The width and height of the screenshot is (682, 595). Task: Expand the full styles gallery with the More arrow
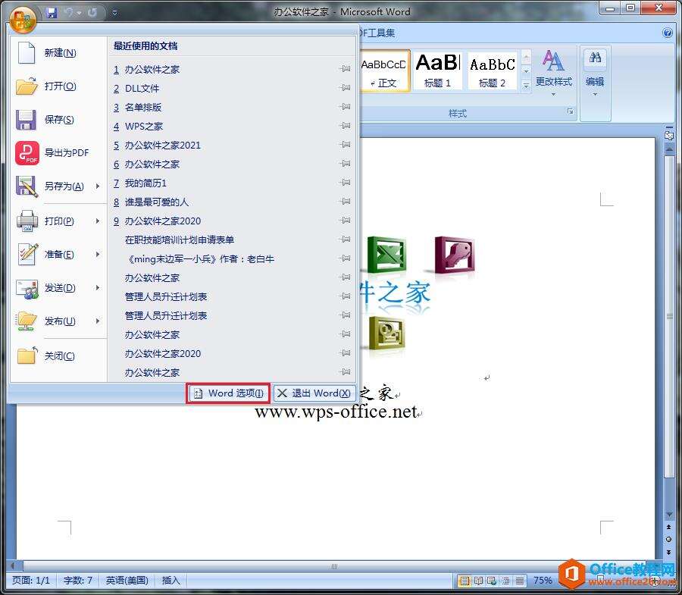[527, 86]
